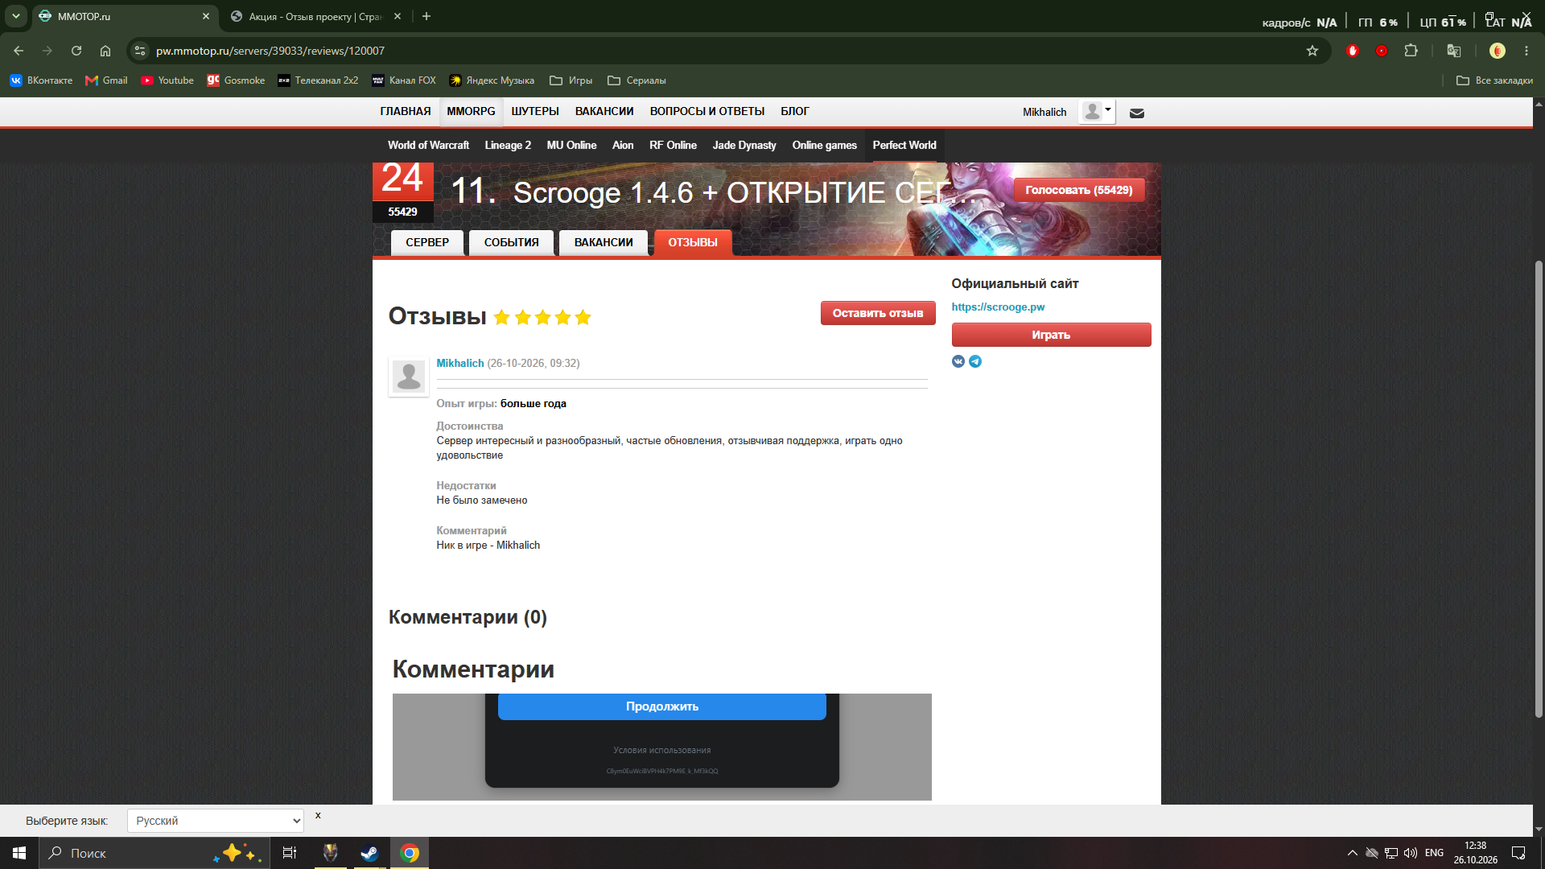Open the Игры bookmarks folder
Image resolution: width=1545 pixels, height=869 pixels.
click(571, 80)
